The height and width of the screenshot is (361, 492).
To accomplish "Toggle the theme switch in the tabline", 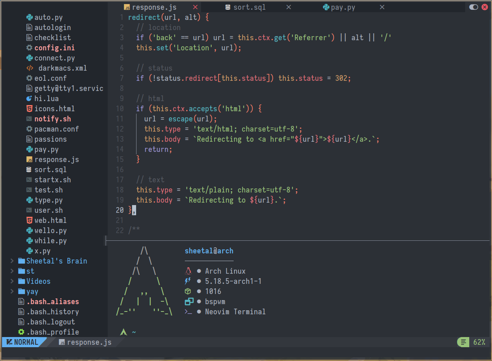I will 473,7.
